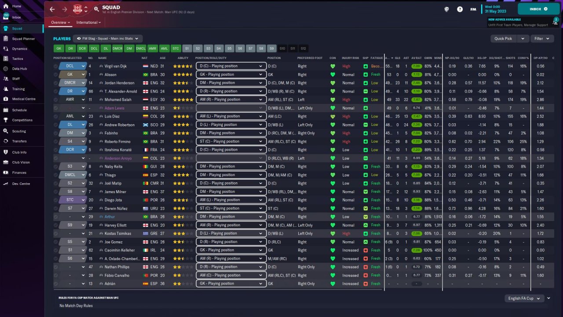
Task: Open Data Hub from the sidebar
Action: (x=19, y=69)
